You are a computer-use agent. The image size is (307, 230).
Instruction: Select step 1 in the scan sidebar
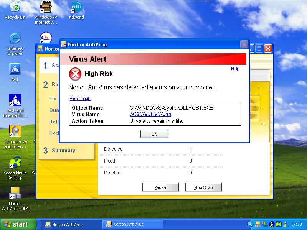point(50,65)
